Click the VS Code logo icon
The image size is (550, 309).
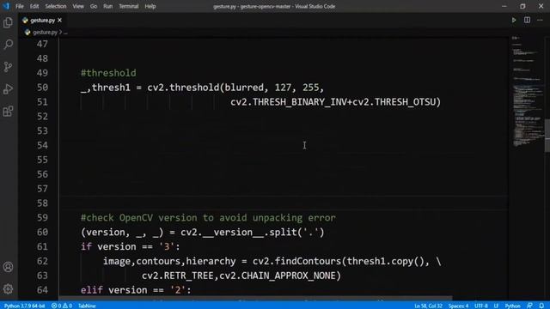[6, 6]
